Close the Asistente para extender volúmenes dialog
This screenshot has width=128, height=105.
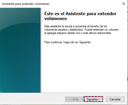124,4
